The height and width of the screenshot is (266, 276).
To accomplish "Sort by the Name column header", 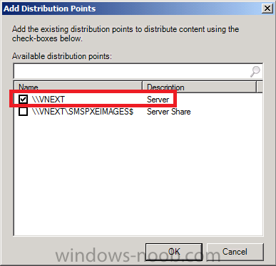I will [x=78, y=87].
